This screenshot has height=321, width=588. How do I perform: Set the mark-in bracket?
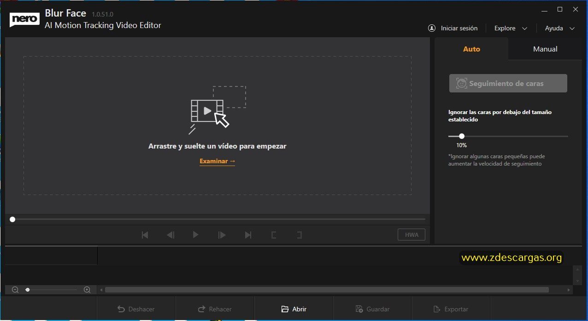point(274,235)
